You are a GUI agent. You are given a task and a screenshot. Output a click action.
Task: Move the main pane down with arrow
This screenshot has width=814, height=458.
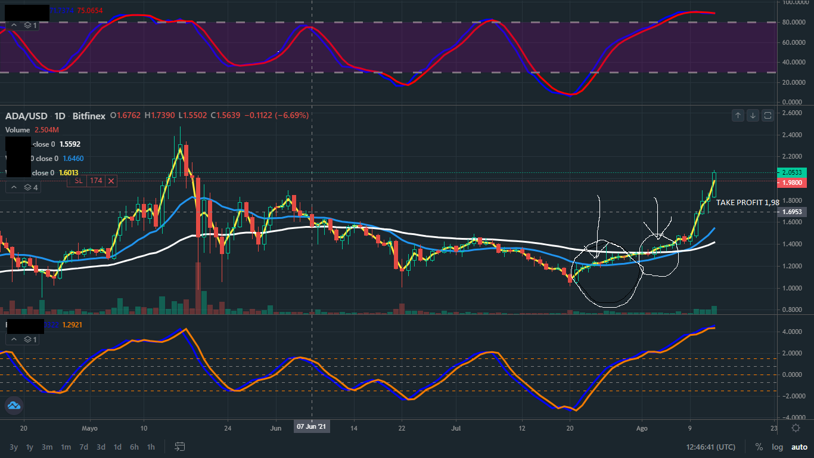[753, 115]
